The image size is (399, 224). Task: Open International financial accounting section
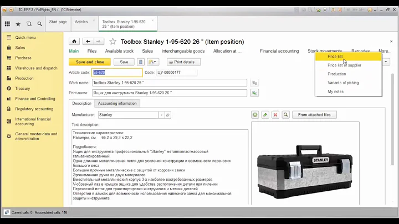tap(32, 121)
